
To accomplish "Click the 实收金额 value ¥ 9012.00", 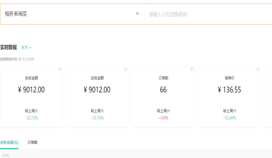I will (31, 90).
